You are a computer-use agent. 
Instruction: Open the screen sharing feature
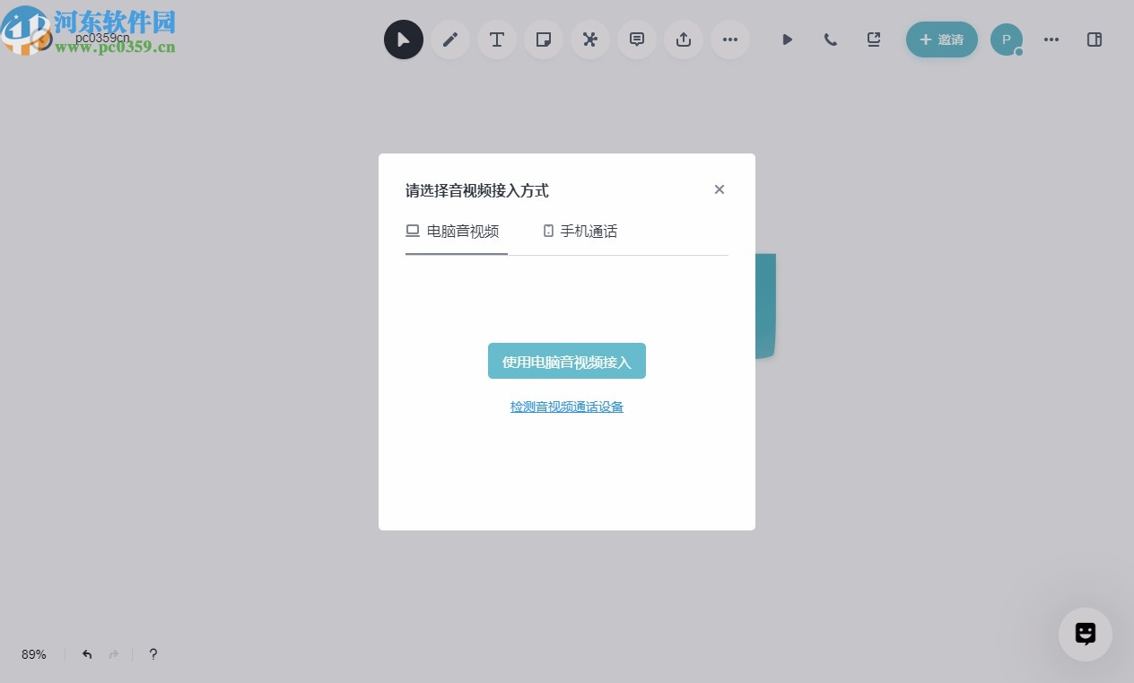pos(874,39)
